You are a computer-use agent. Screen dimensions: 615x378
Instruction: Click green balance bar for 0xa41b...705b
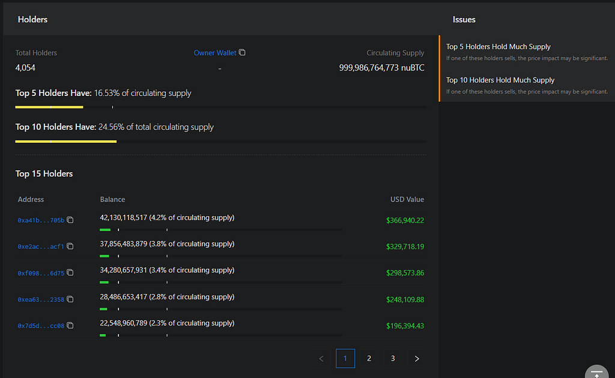point(105,230)
